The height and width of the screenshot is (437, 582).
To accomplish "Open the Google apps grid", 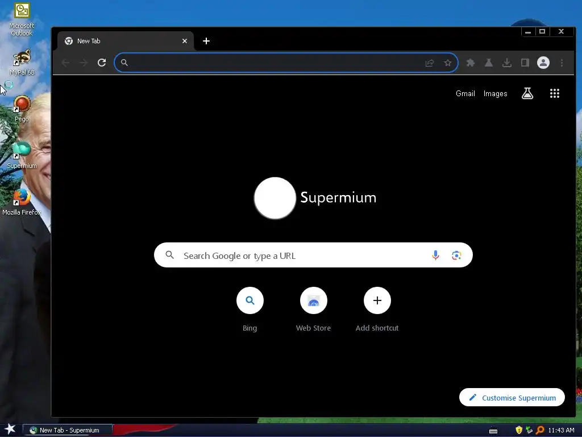I will click(x=555, y=93).
